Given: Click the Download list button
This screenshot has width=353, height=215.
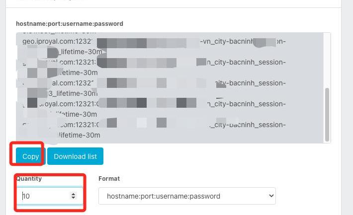Looking at the screenshot, I should [x=75, y=156].
